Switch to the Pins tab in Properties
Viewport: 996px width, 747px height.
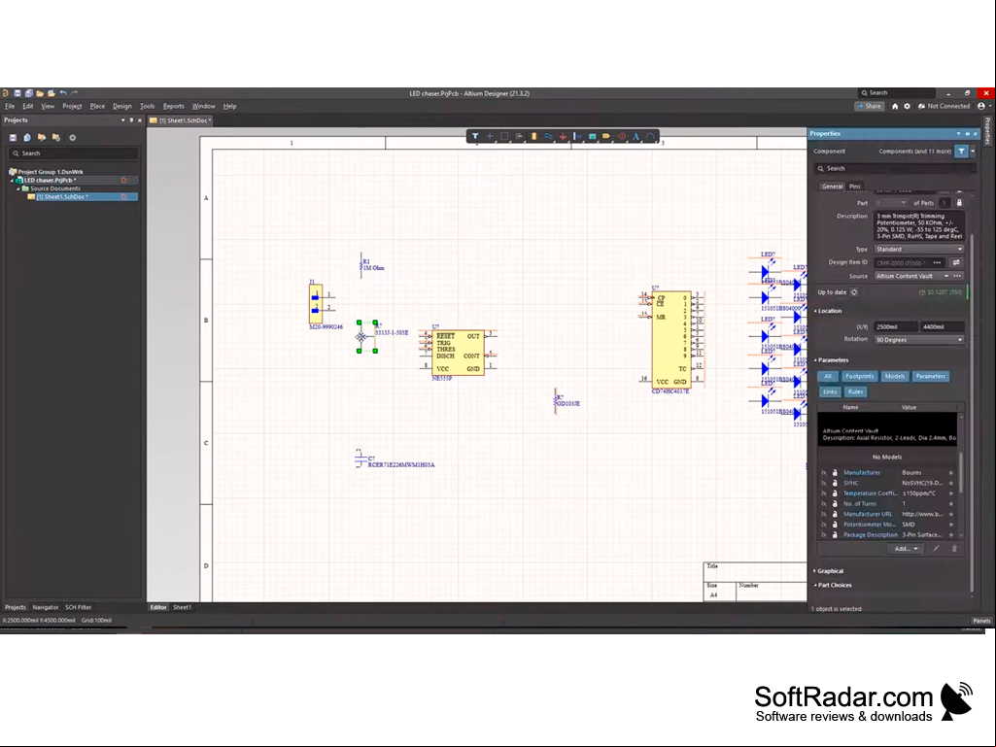coord(855,187)
